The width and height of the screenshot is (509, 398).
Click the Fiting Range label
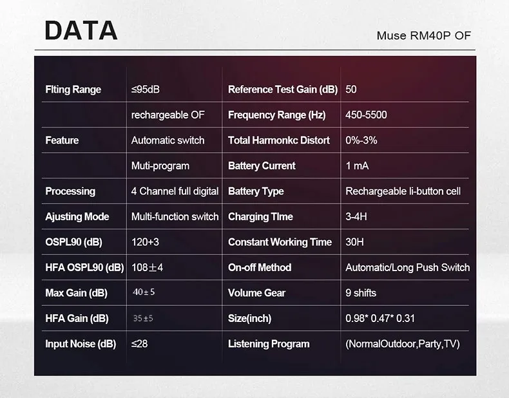(73, 90)
